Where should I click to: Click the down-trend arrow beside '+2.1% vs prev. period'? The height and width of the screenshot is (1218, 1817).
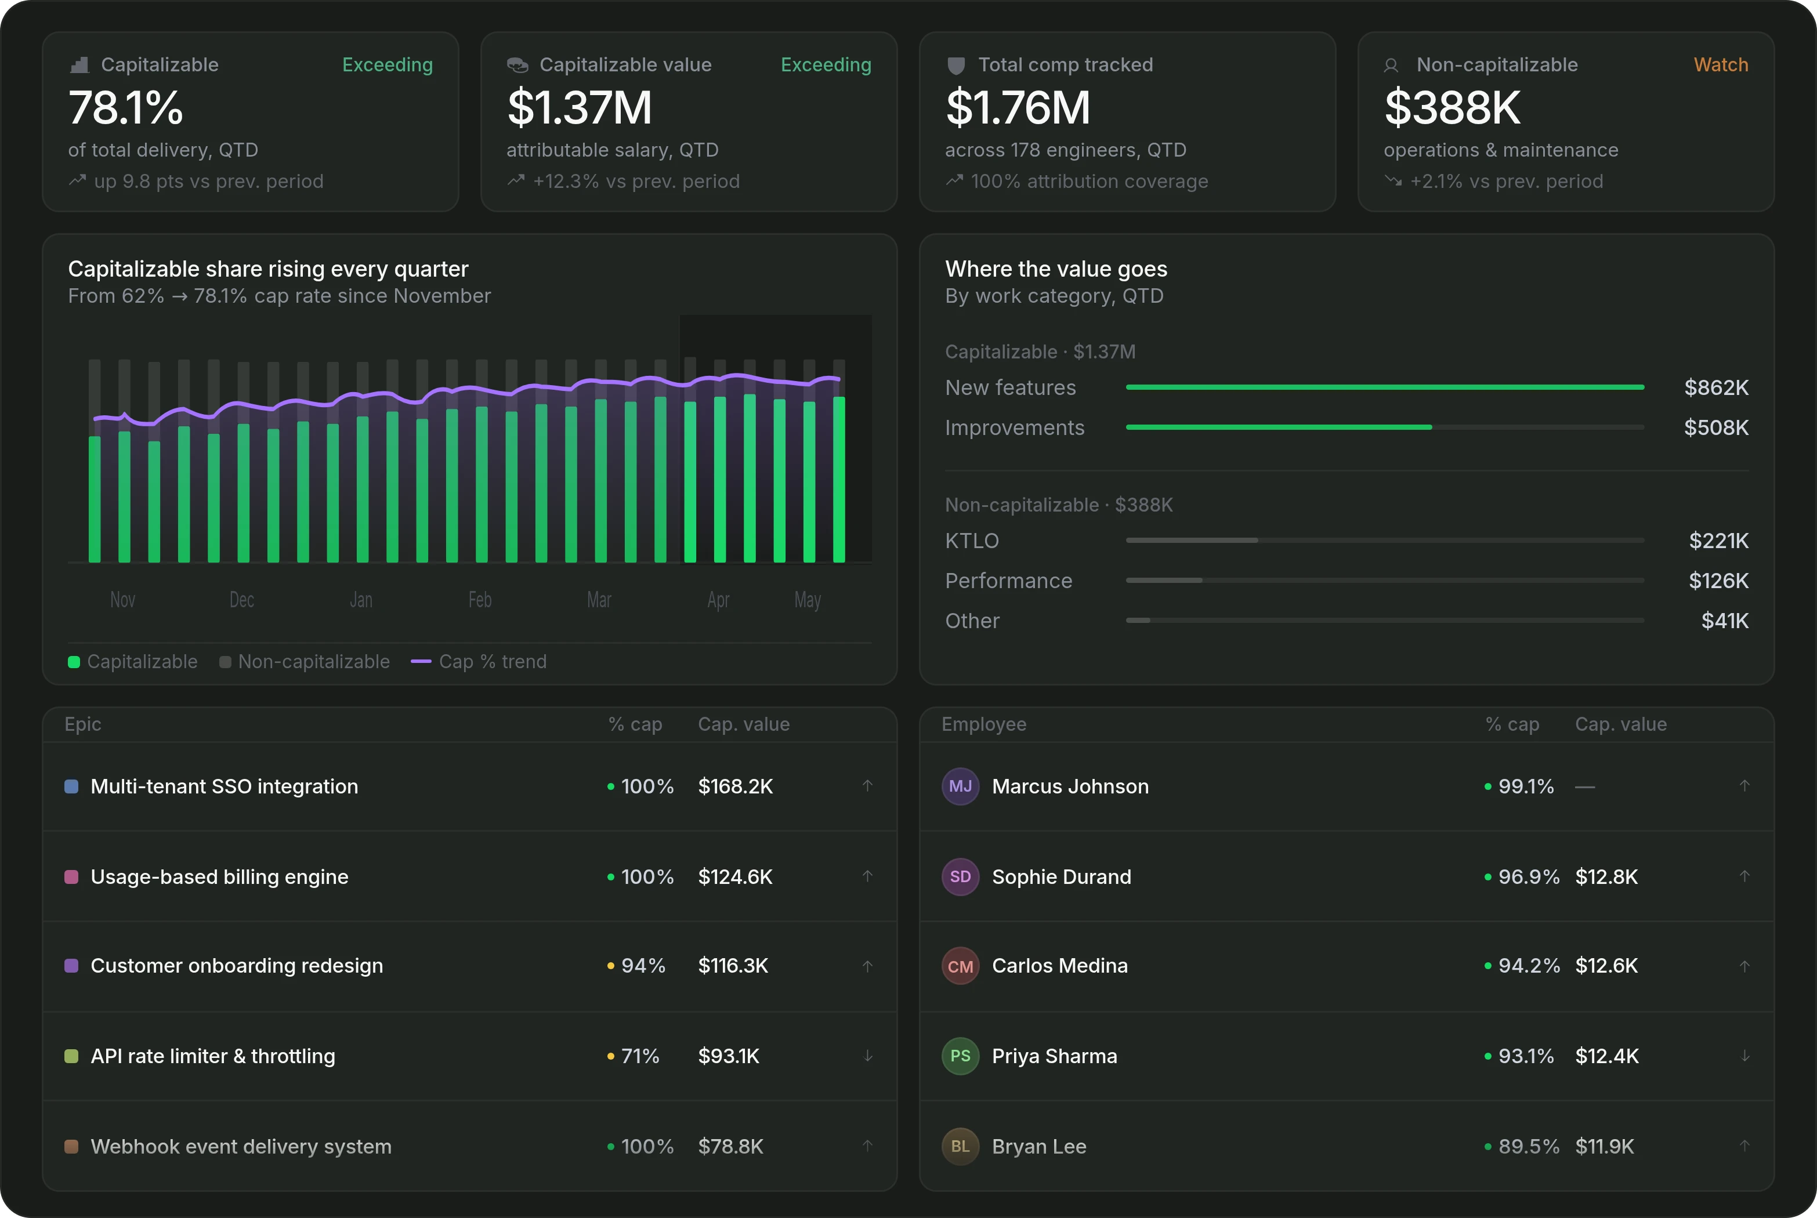1393,181
